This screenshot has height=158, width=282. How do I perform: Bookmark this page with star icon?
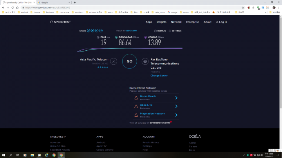pos(242,7)
